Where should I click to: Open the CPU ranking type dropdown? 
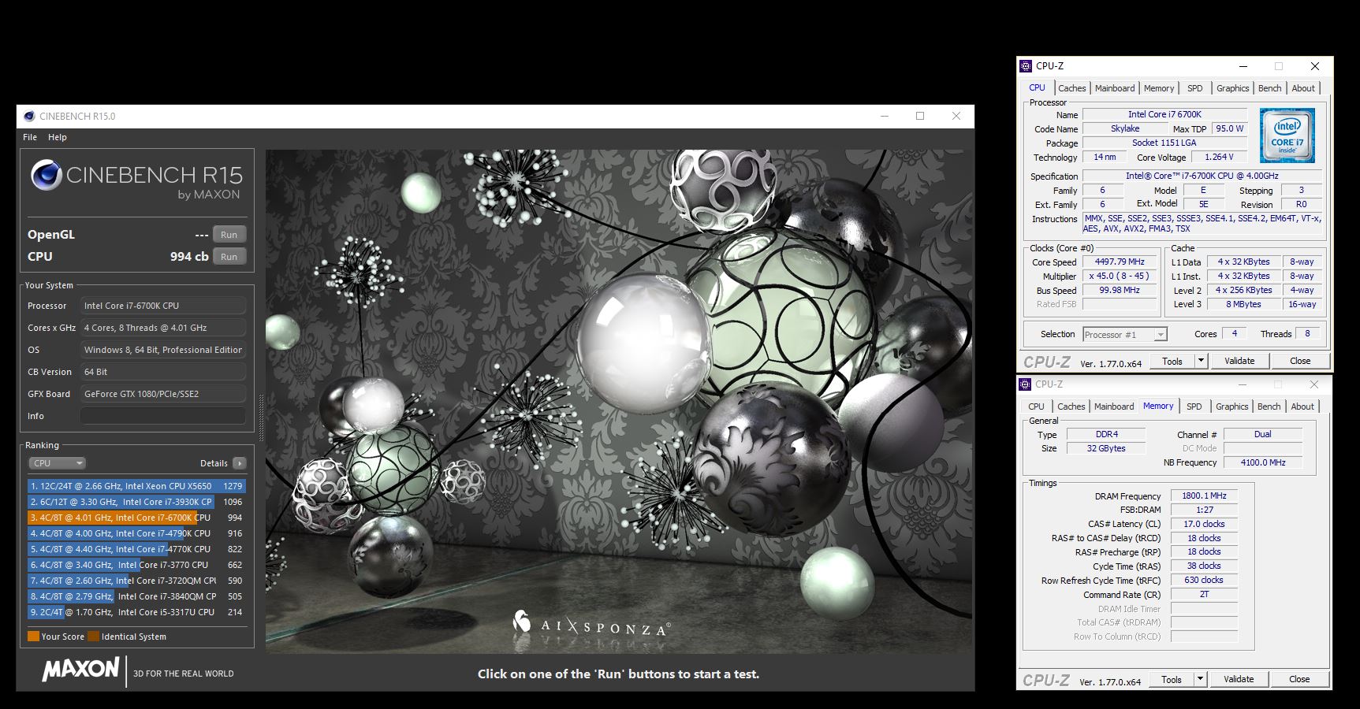(x=57, y=463)
